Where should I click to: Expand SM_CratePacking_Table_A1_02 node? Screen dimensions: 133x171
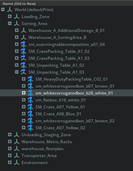(x=17, y=51)
